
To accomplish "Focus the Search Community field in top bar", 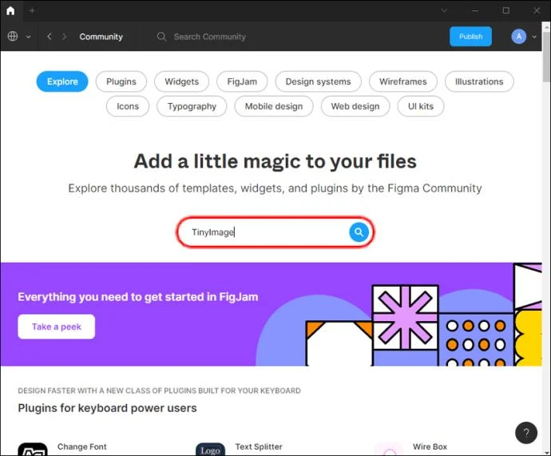I will tap(209, 37).
